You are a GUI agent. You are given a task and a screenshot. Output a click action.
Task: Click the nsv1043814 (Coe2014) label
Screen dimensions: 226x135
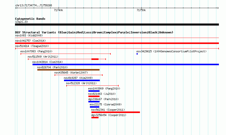click(47, 62)
